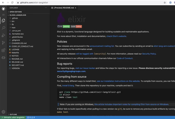Open the Windows compiling notes article link
175x119 pixels.
point(131,104)
